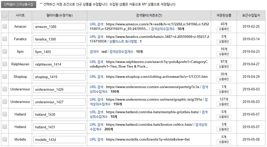Click the Ralphlauren site name cell
The width and height of the screenshot is (267, 147).
[x=20, y=64]
